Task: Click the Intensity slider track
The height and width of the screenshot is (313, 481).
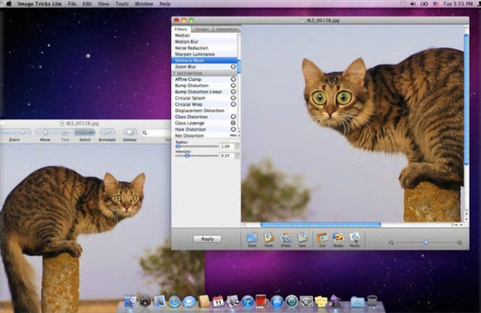Action: pyautogui.click(x=197, y=156)
